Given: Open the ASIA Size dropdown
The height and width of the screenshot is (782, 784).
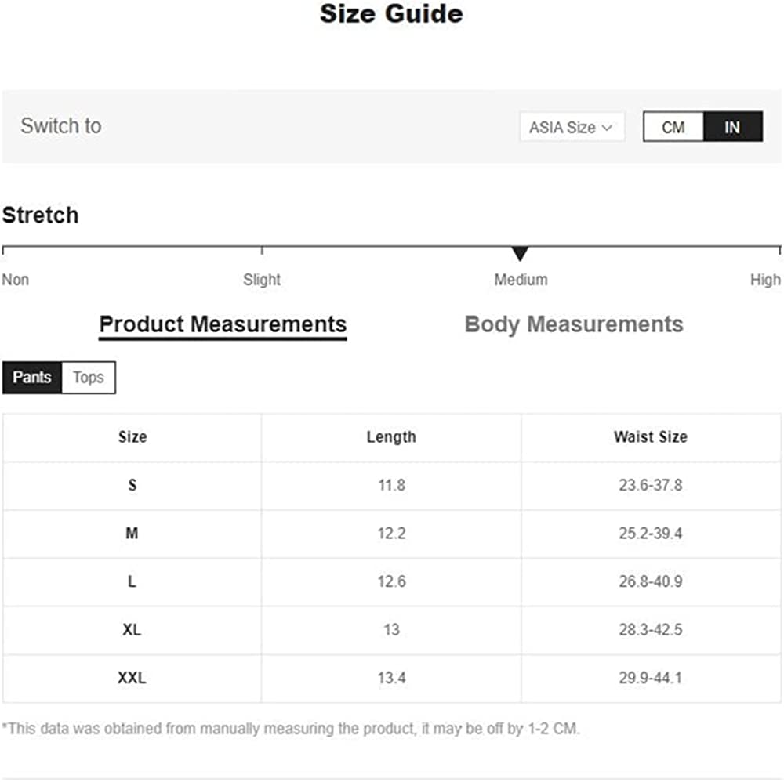Looking at the screenshot, I should pyautogui.click(x=571, y=127).
